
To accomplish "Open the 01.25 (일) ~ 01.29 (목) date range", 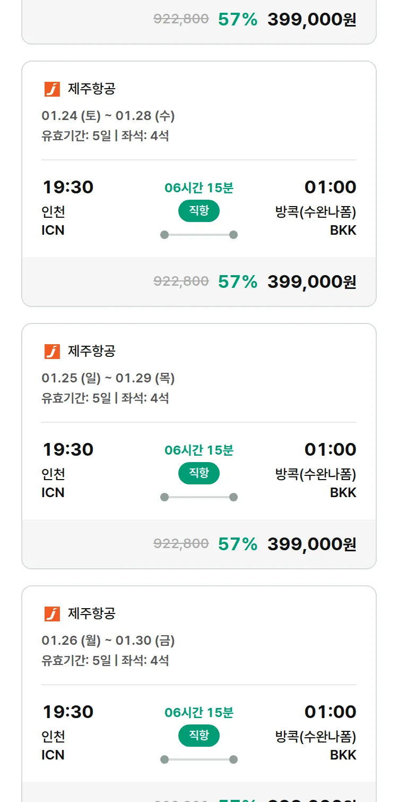I will point(108,378).
